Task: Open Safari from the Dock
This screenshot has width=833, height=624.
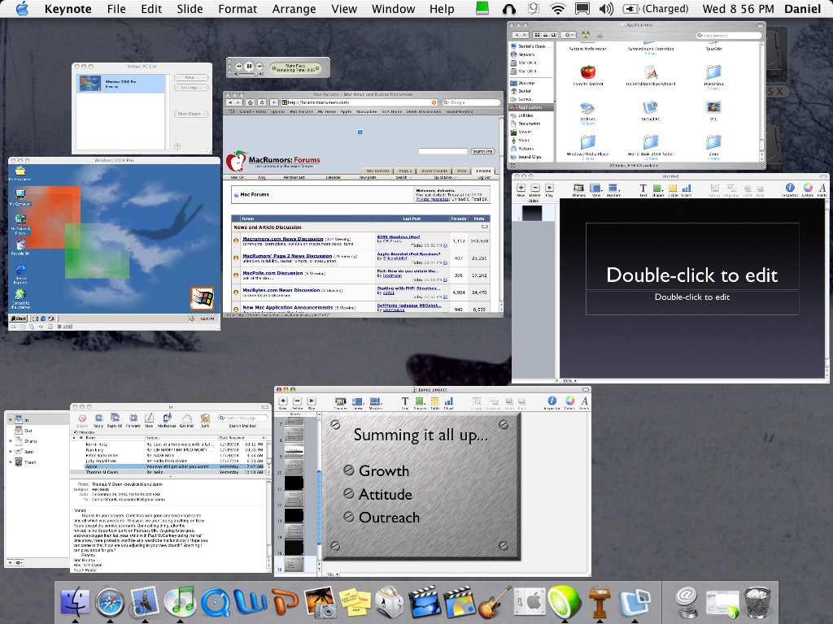Action: (x=110, y=602)
